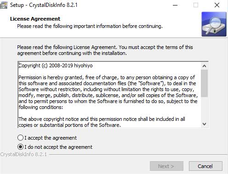
Task: Click the license scrollbar down arrow
Action: [x=204, y=124]
